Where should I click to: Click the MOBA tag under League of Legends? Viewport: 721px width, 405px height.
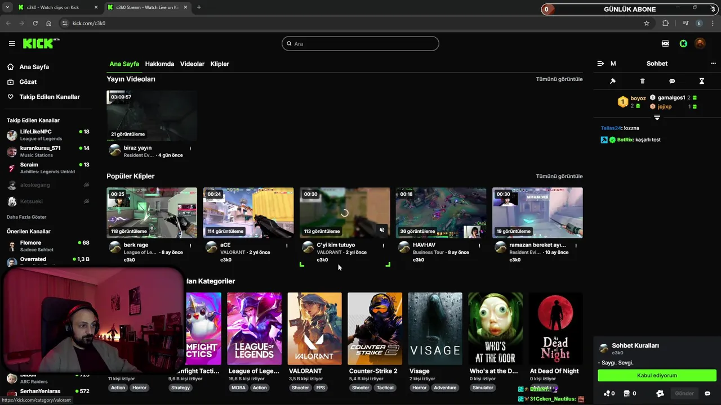pos(239,388)
